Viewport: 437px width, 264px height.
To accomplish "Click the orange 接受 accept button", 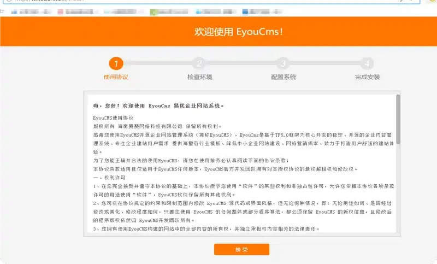I will pos(241,249).
